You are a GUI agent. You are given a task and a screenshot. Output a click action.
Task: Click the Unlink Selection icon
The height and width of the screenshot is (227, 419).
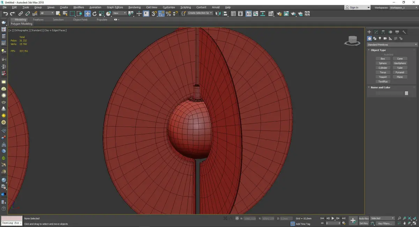(28, 14)
